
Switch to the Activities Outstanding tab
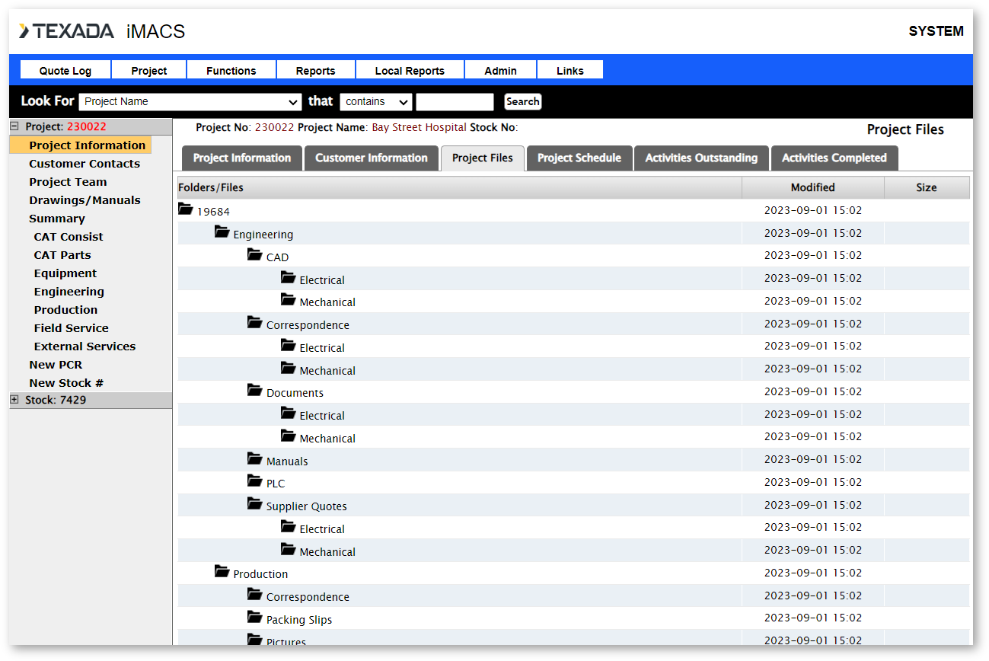[x=701, y=158]
